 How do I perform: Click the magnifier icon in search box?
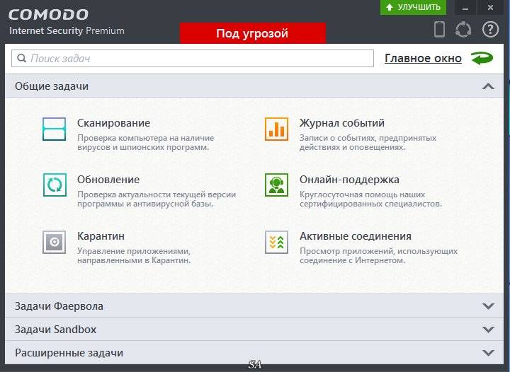point(21,59)
